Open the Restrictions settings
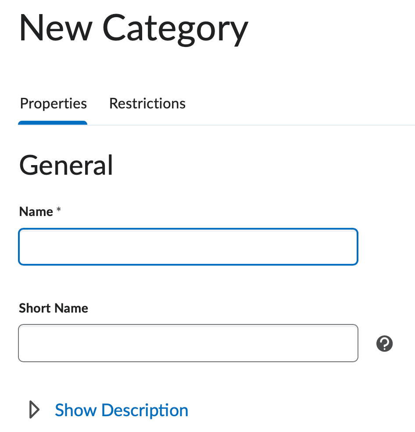Viewport: 415px width, 432px height. (x=147, y=104)
